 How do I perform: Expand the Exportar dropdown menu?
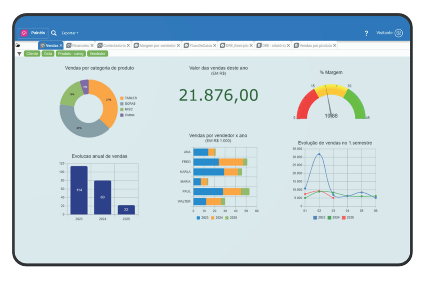coord(70,33)
